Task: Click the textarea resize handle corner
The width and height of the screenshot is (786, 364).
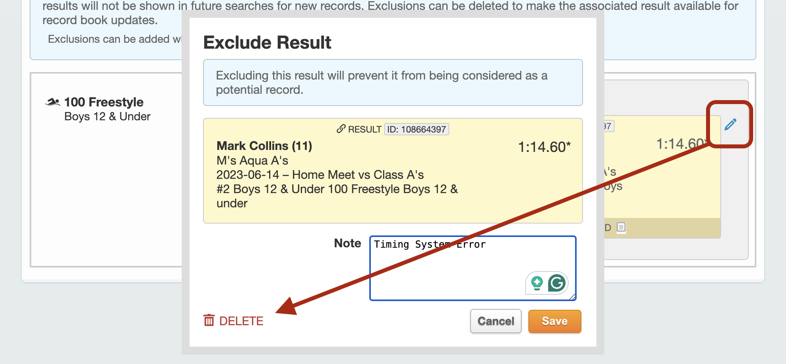Action: click(x=572, y=297)
